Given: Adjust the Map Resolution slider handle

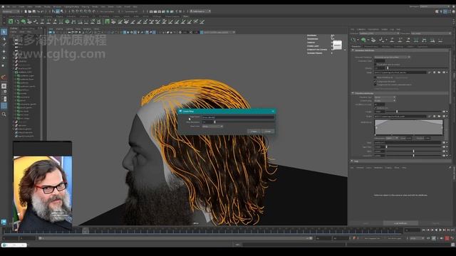Looking at the screenshot, I should coord(214,122).
